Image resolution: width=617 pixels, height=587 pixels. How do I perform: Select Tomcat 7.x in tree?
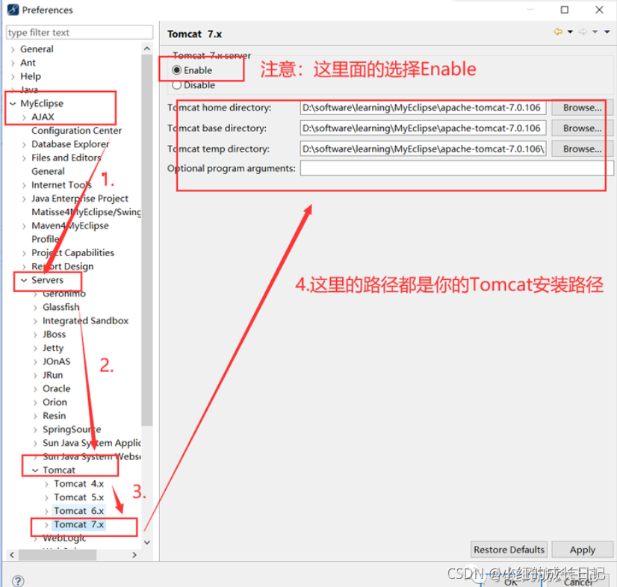pos(78,524)
